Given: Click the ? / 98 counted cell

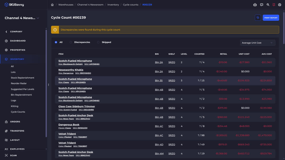Looking at the screenshot, I should tap(201, 135).
